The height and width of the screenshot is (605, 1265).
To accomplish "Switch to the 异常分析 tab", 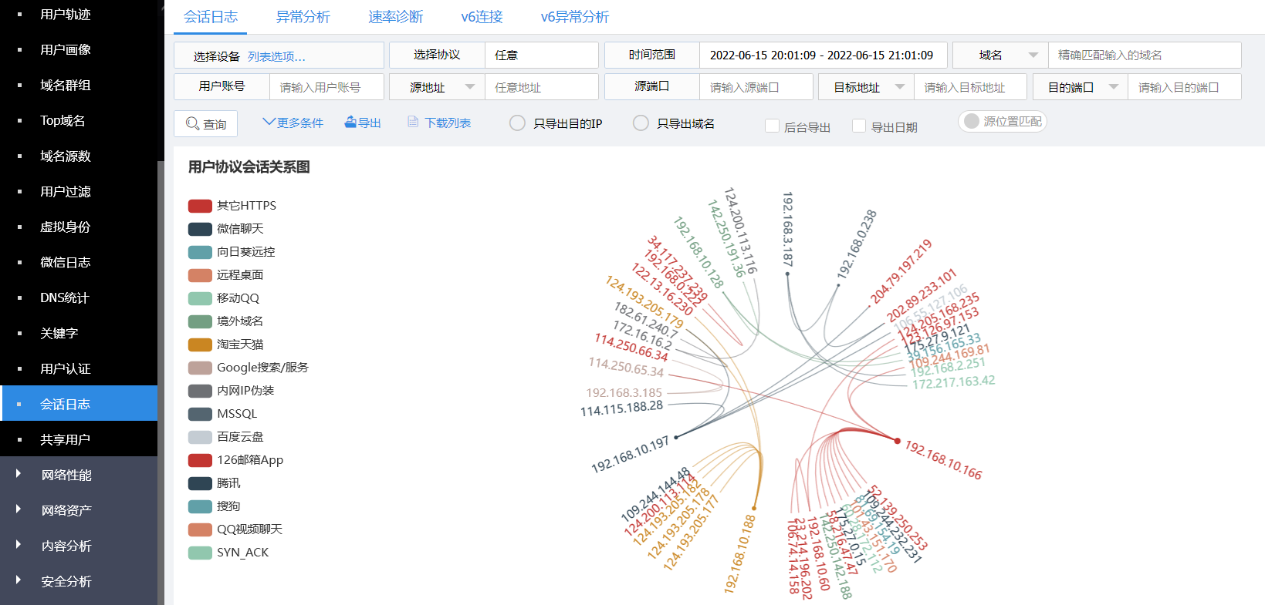I will tap(303, 17).
